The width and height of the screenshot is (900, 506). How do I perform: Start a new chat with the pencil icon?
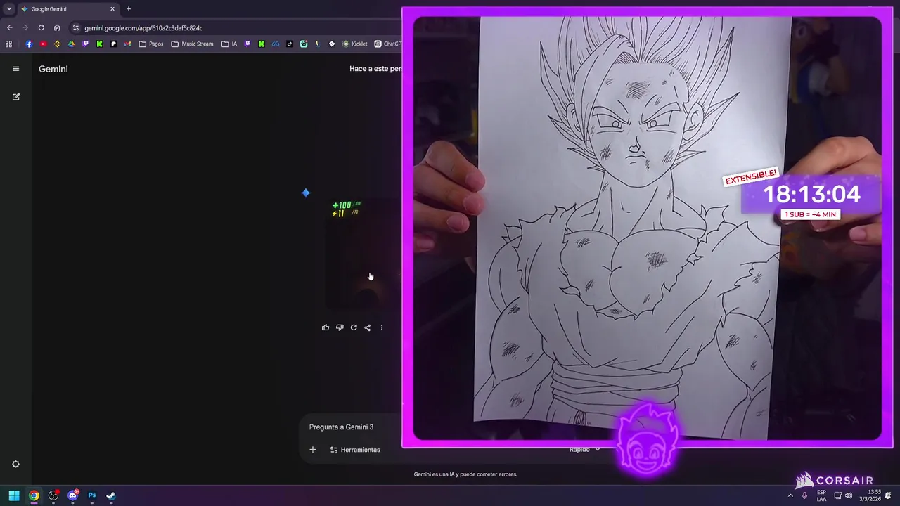[x=15, y=97]
